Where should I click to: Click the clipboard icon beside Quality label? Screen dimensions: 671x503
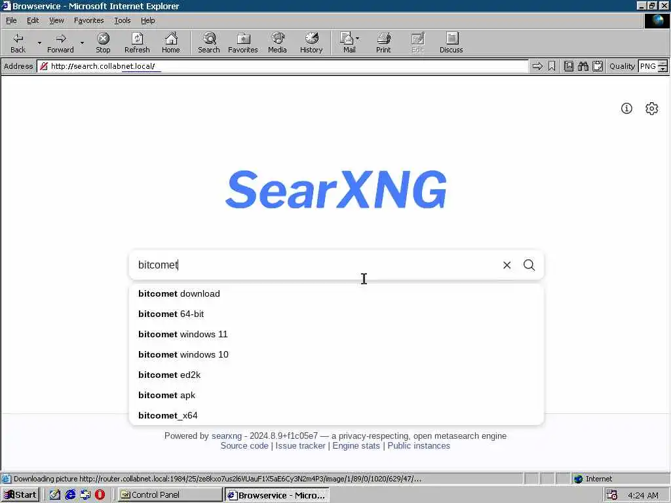tap(598, 66)
